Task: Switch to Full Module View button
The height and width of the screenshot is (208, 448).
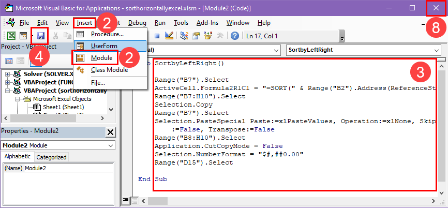Action: [134, 200]
